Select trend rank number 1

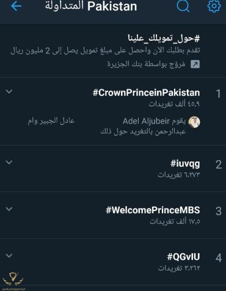coord(218,94)
